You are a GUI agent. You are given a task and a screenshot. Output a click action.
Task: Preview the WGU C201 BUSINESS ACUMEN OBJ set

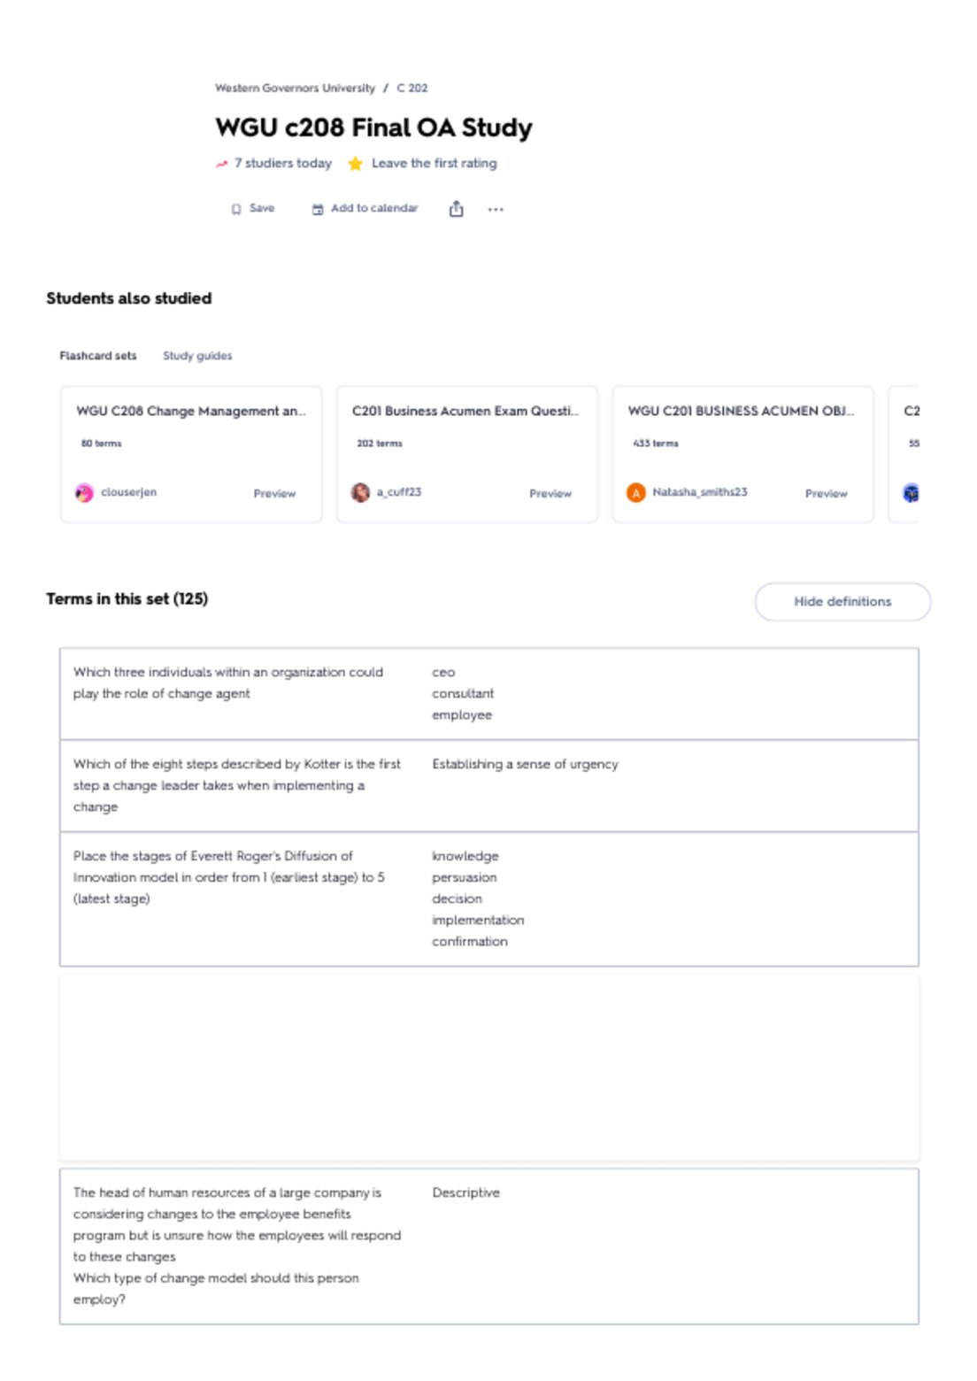click(827, 494)
